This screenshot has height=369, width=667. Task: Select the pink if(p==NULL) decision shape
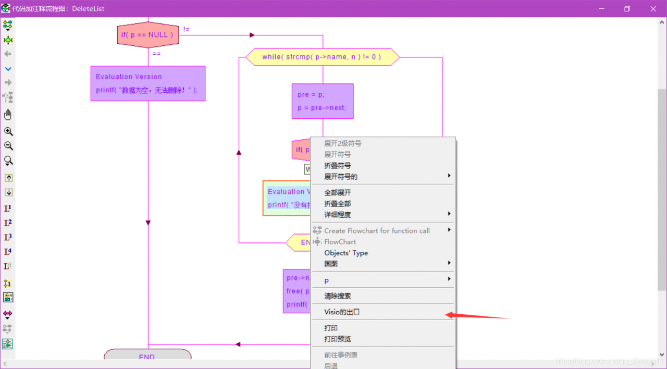[148, 34]
